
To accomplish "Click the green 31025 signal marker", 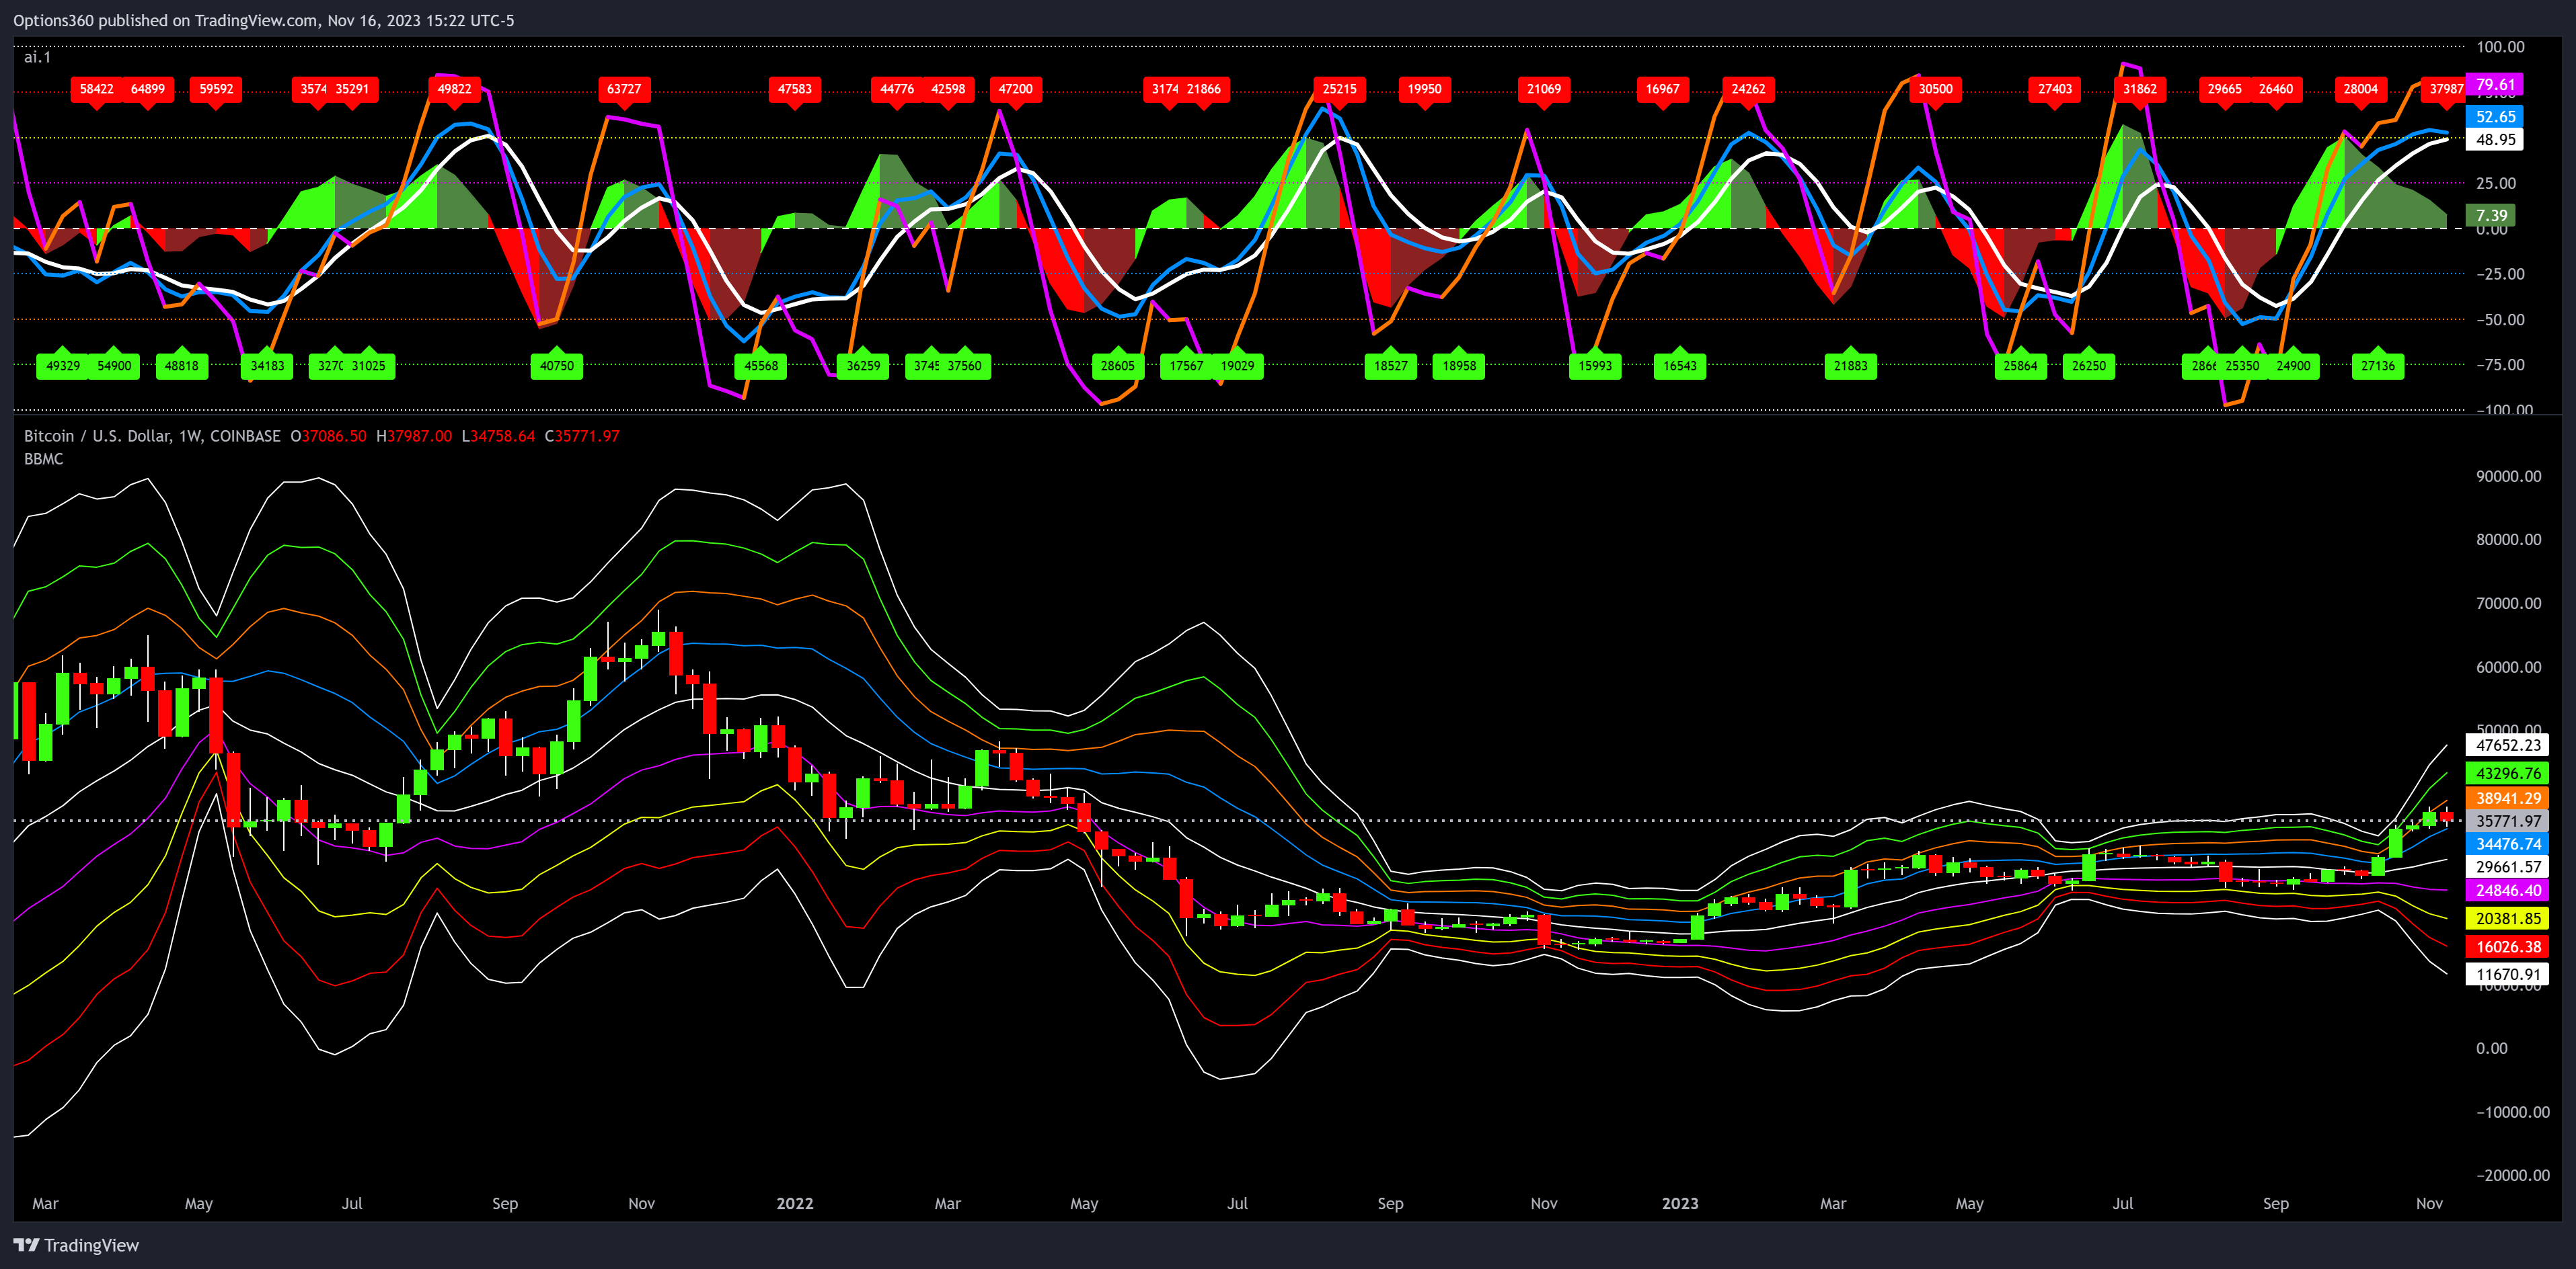I will (369, 366).
